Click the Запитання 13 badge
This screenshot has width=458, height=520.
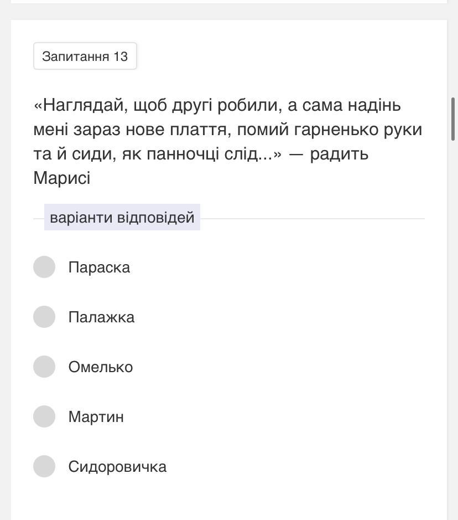coord(85,56)
